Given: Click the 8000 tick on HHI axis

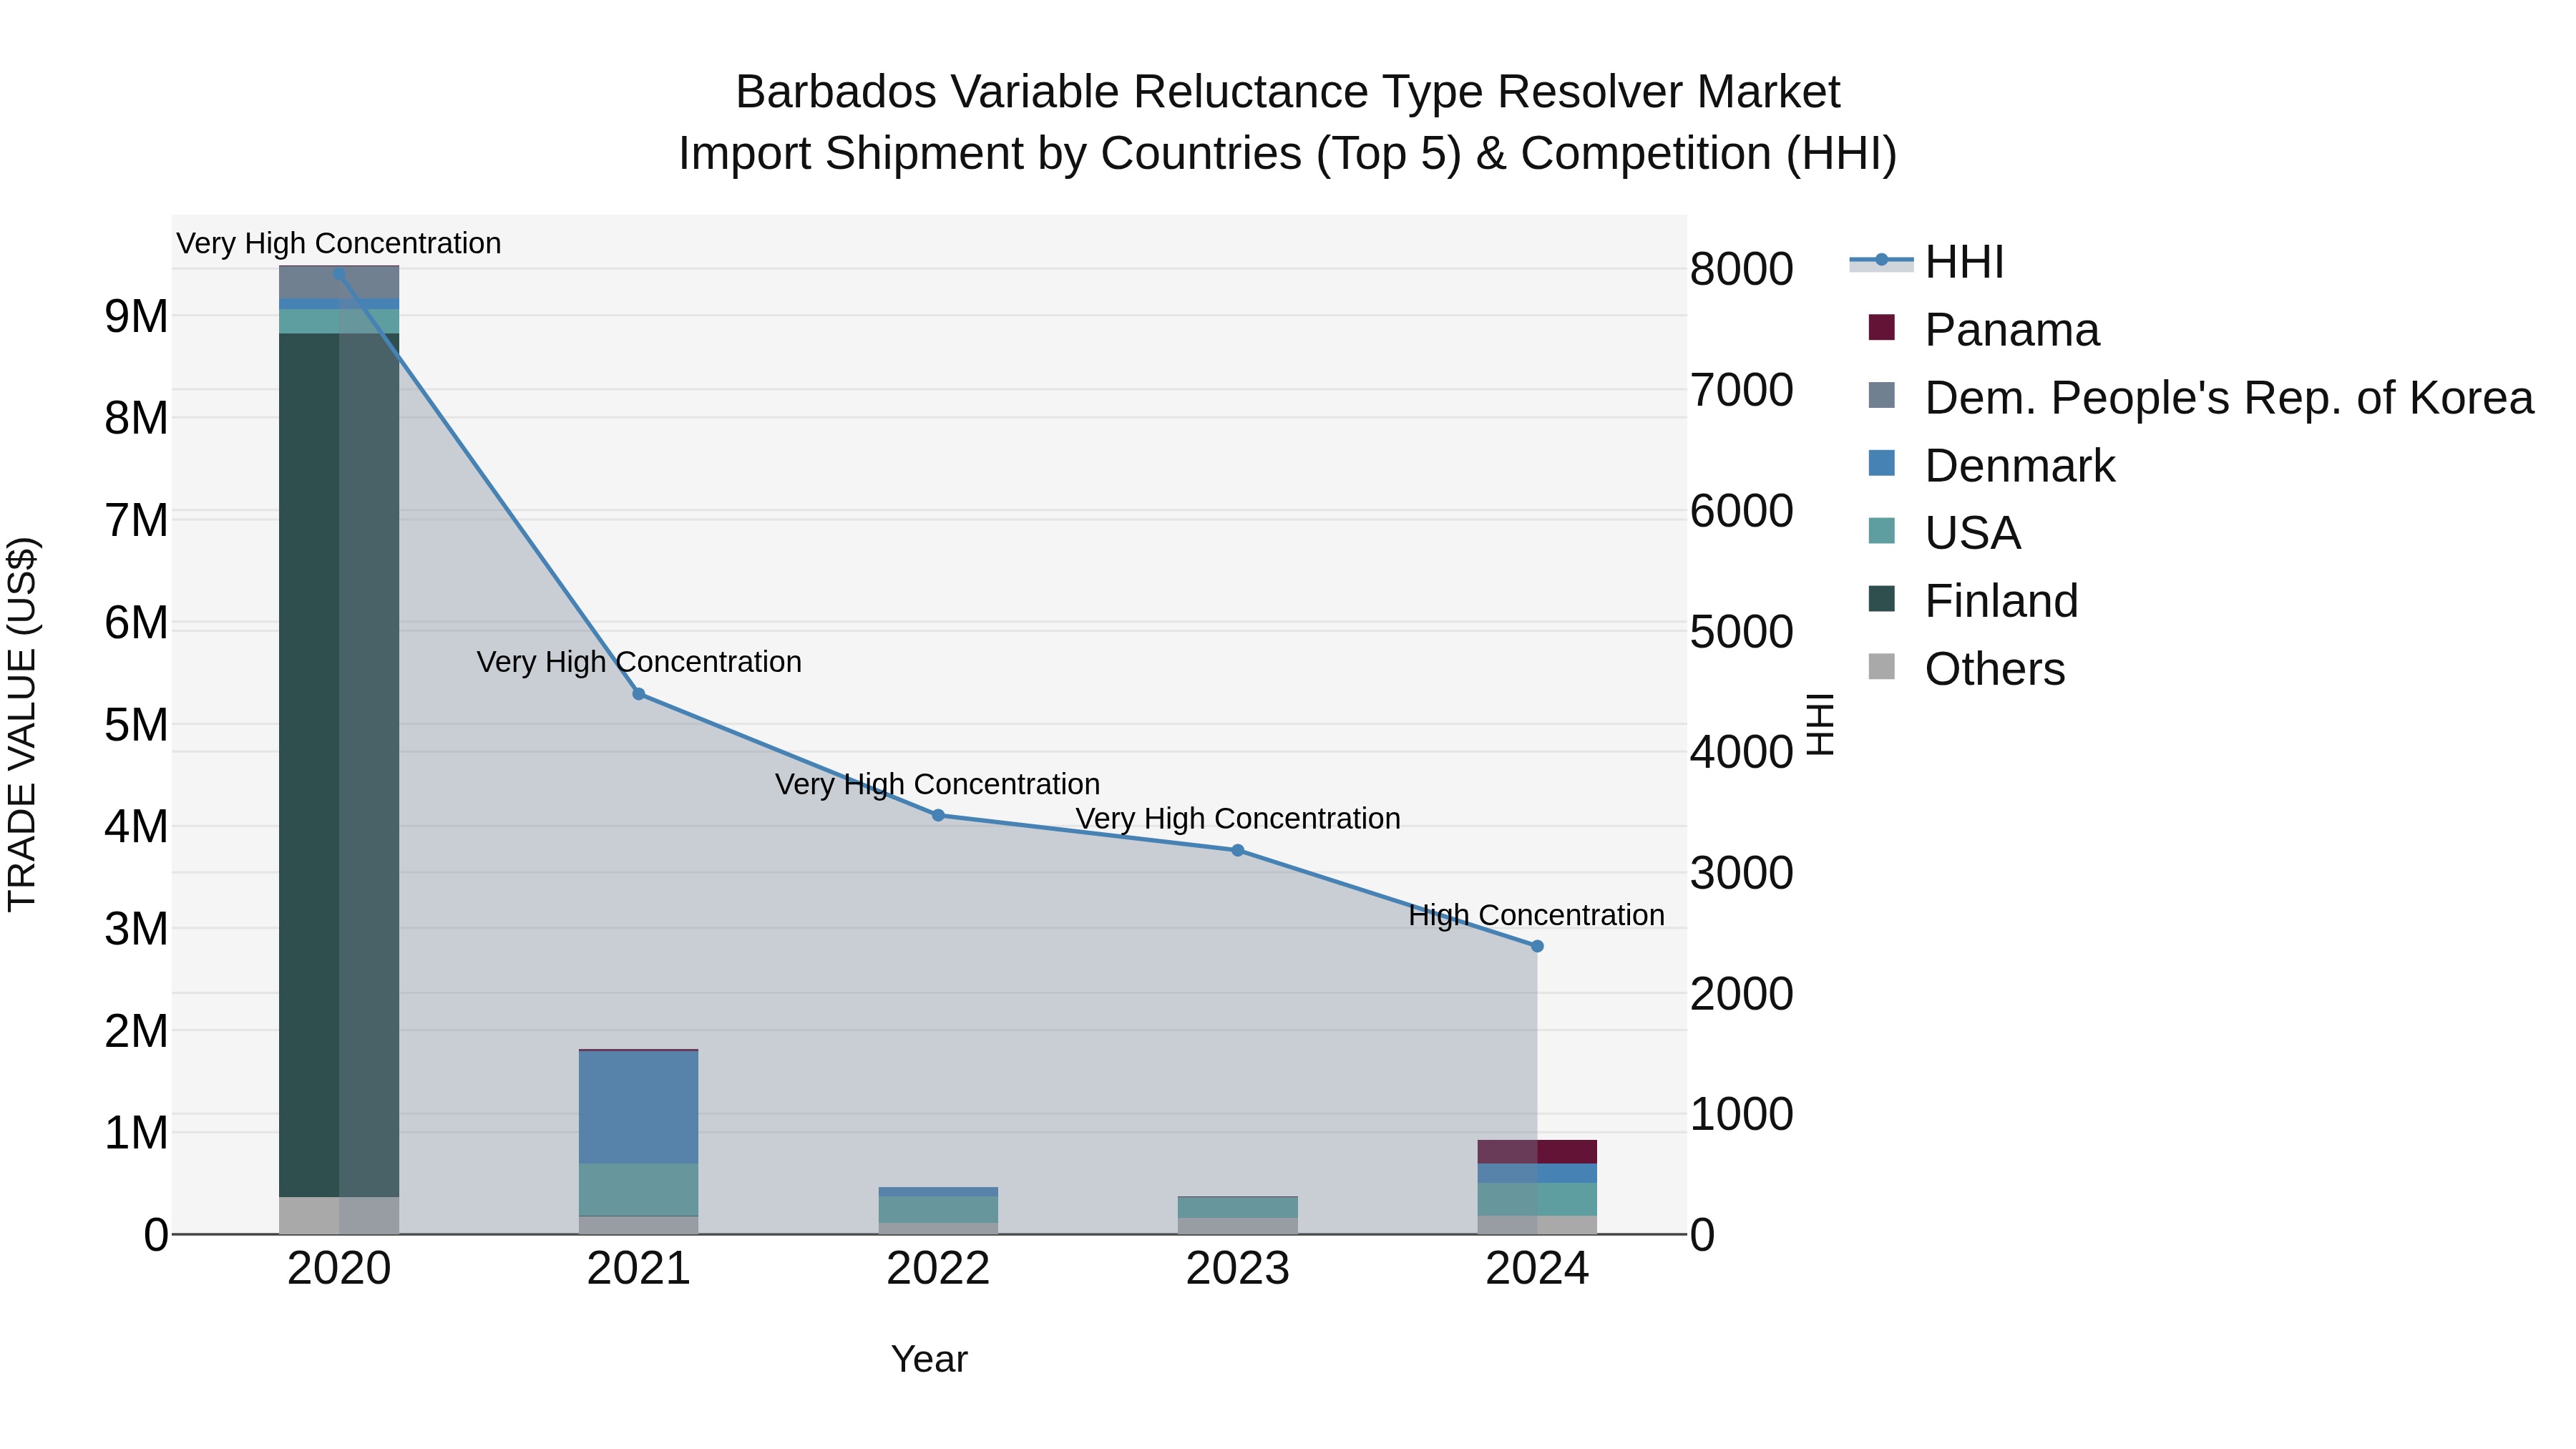Looking at the screenshot, I should coord(1741,269).
